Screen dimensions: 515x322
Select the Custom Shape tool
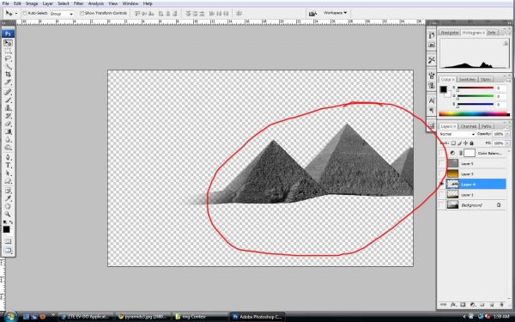(8, 181)
